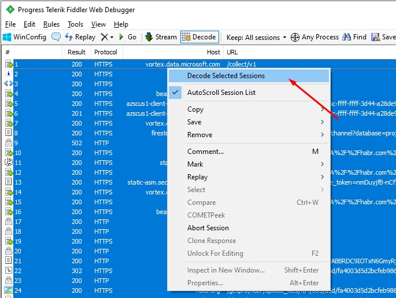The width and height of the screenshot is (396, 298).
Task: Click the comment speech bubble icon
Action: (x=56, y=37)
